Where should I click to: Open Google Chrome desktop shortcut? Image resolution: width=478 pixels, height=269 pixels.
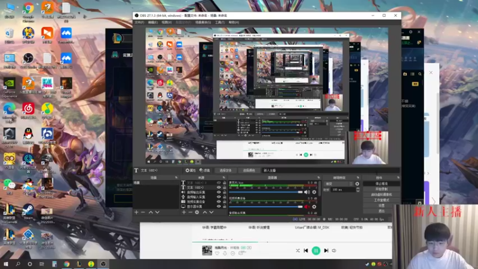(x=28, y=12)
